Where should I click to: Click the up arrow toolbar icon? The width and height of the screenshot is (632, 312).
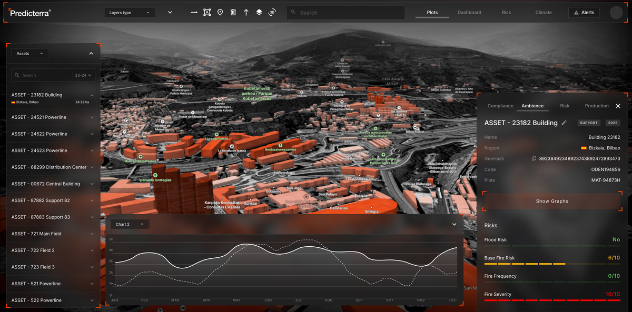coord(246,12)
